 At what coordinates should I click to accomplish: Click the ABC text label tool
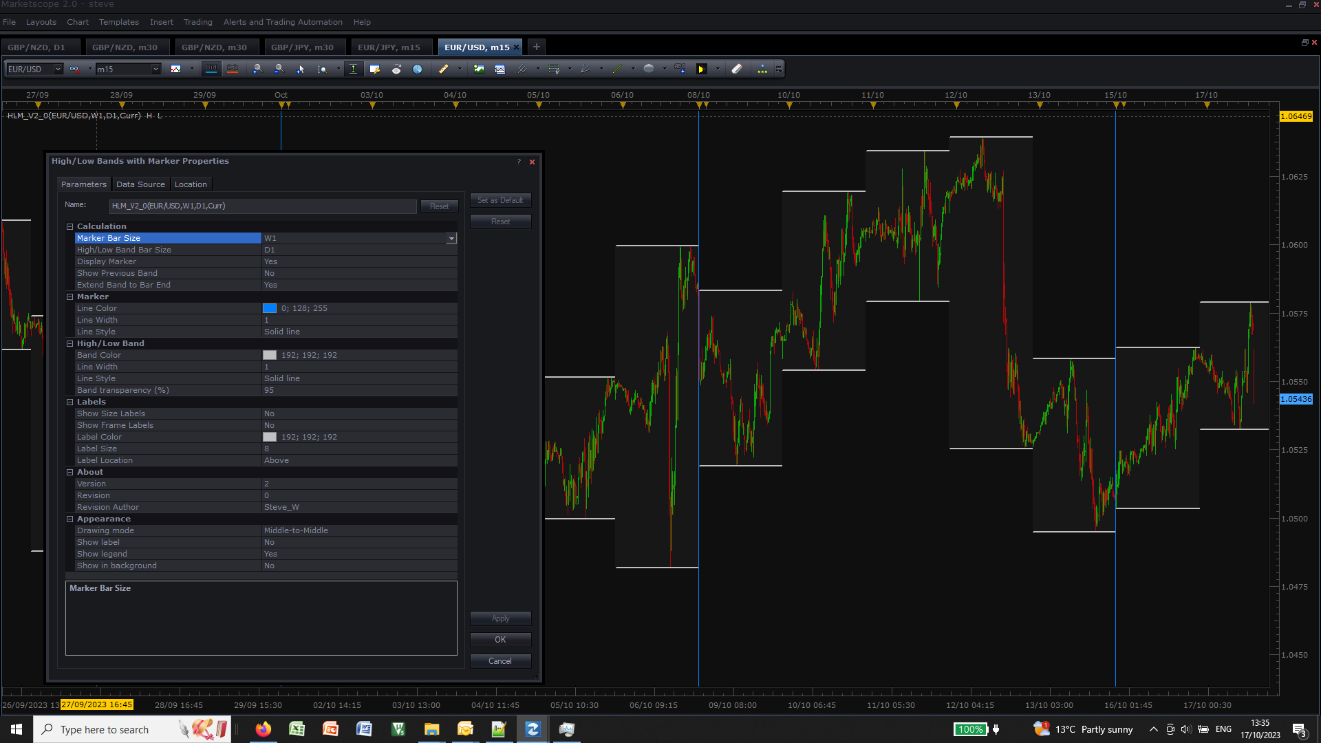click(x=680, y=69)
